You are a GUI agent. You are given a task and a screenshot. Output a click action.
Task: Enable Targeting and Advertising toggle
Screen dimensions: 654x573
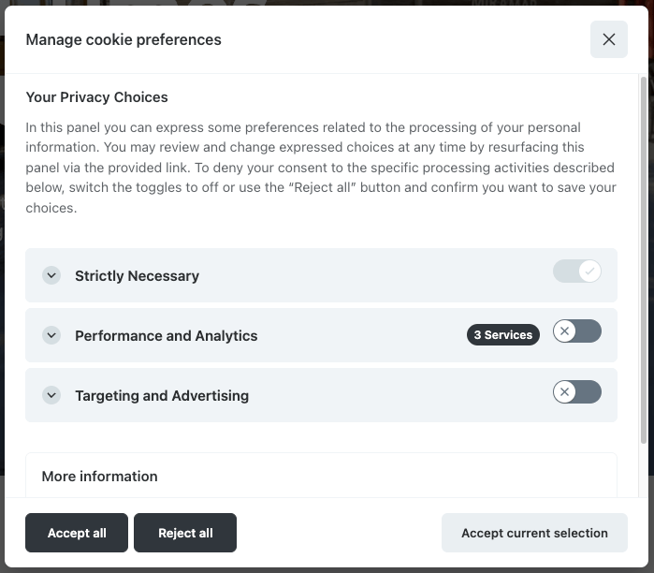[x=576, y=391]
